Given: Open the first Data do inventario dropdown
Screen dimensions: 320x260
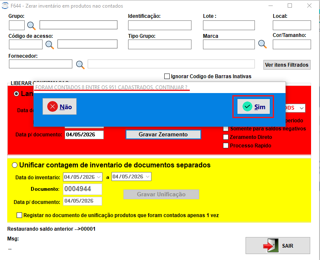Looking at the screenshot, I should (99, 177).
